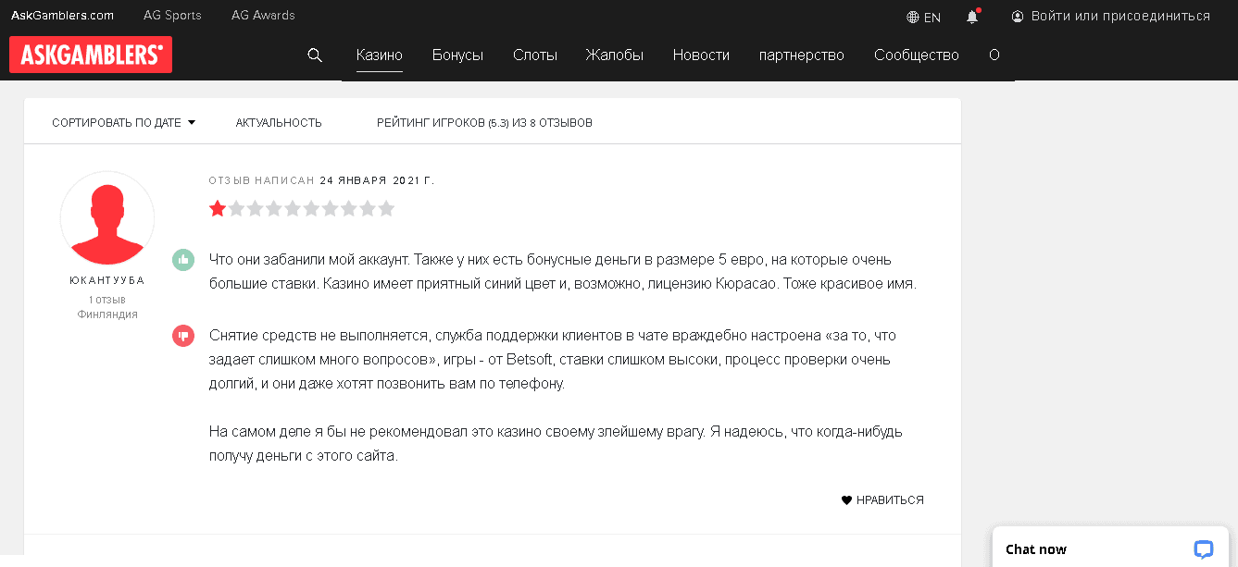
Task: Click the heart on НРАВИТЬСЯ
Action: (x=845, y=499)
